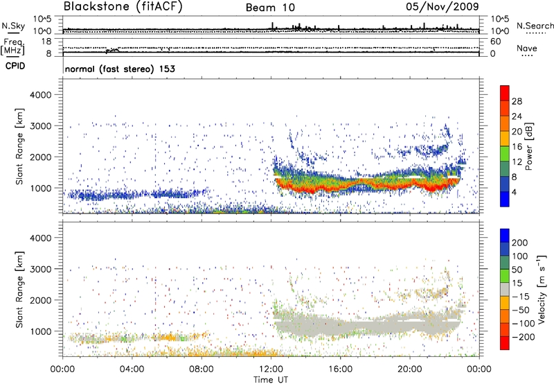
Task: Click the dotted line sample under N.Search
Action: (535, 33)
